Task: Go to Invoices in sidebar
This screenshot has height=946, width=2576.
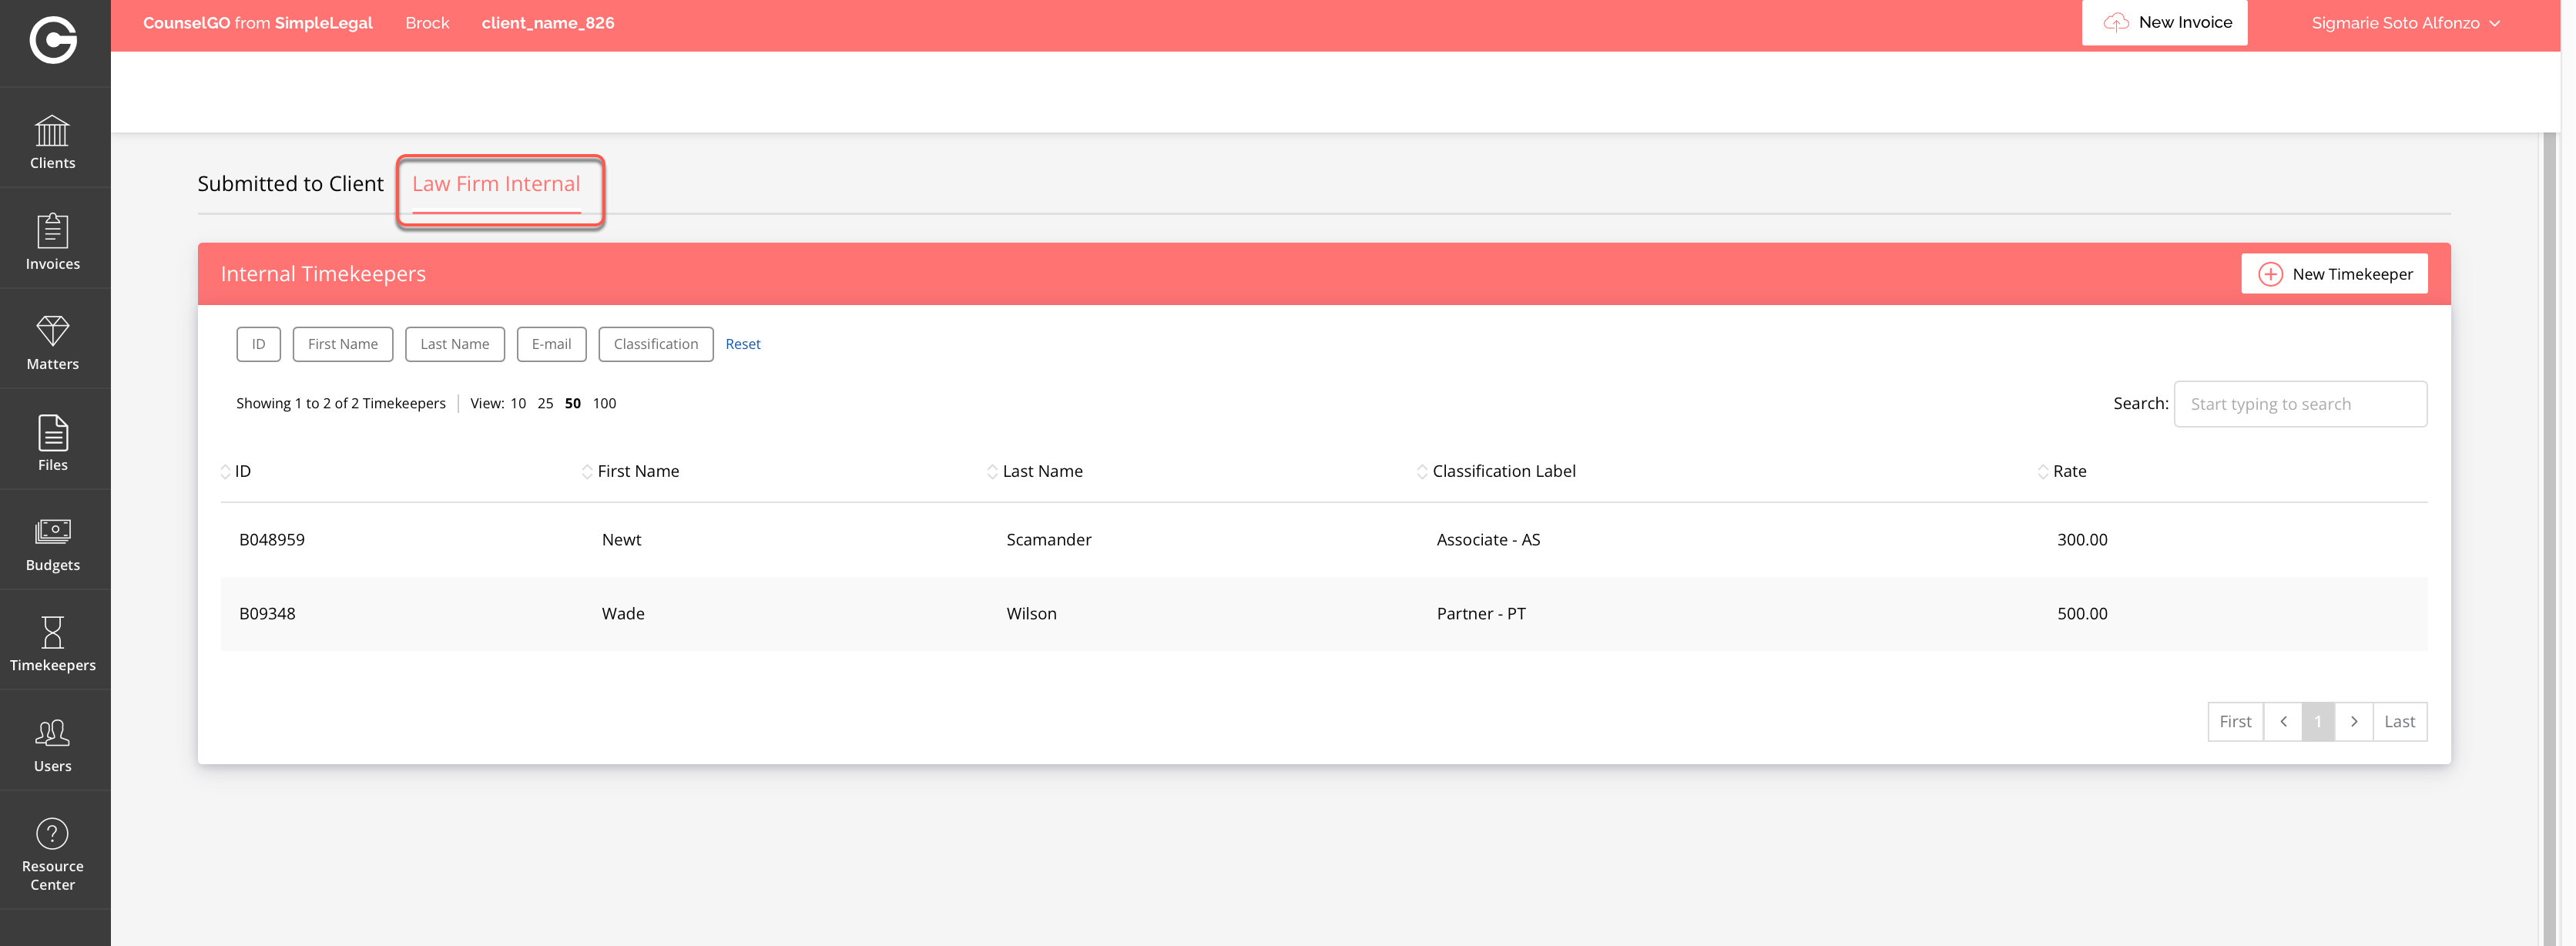Action: point(52,241)
